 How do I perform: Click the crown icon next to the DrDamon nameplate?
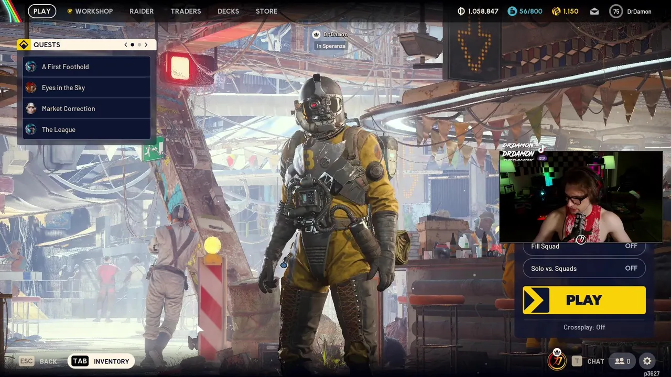click(x=316, y=35)
